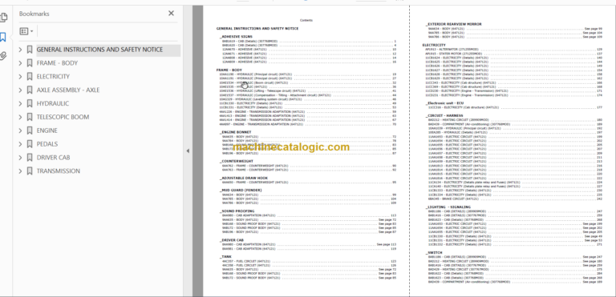Image resolution: width=616 pixels, height=297 pixels.
Task: Select the DRIVER CAB bookmark label
Action: (53, 158)
